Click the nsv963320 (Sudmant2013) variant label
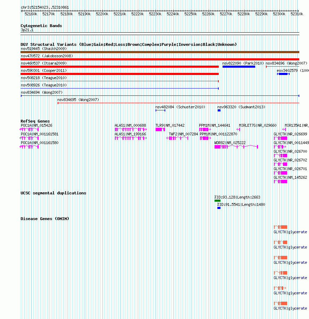 coord(241,107)
